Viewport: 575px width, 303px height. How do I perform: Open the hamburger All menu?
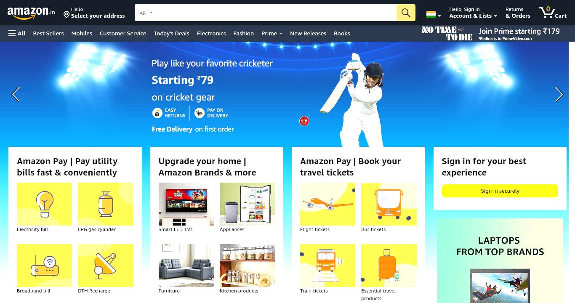coord(17,33)
